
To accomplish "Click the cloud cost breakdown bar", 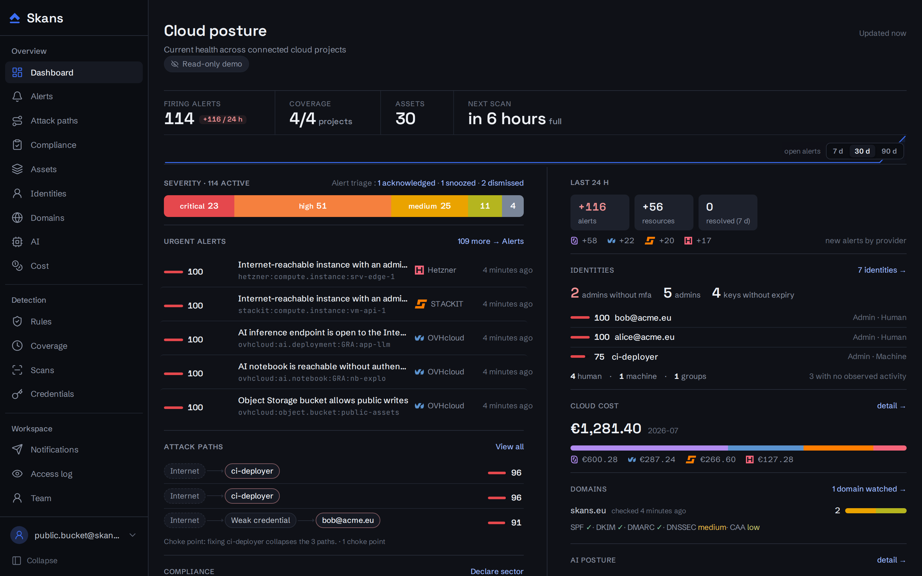I will pos(738,448).
